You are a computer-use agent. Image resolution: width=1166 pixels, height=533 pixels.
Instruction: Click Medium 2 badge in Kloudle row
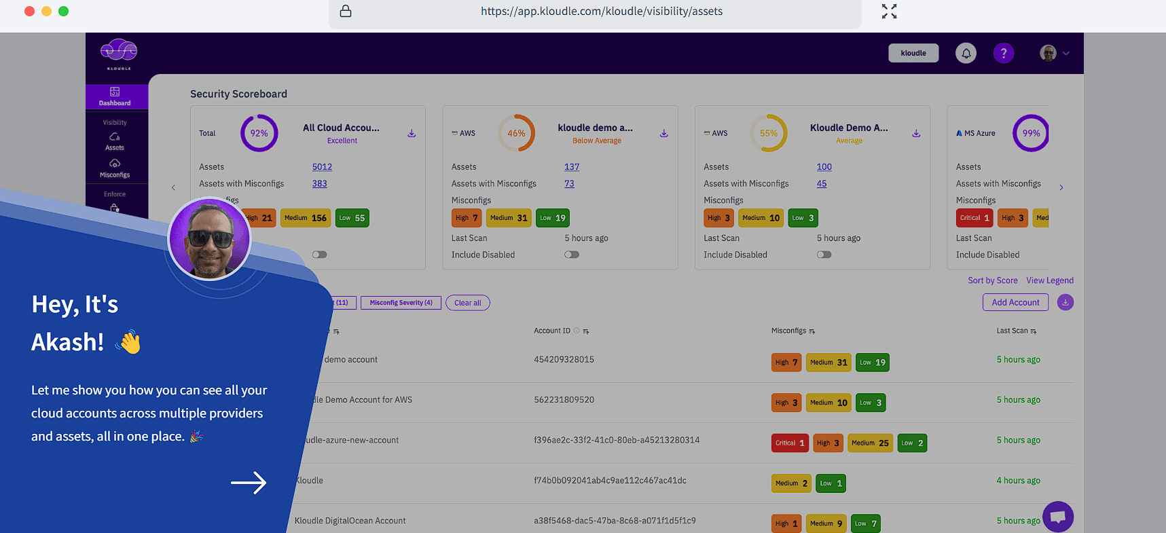pos(791,483)
